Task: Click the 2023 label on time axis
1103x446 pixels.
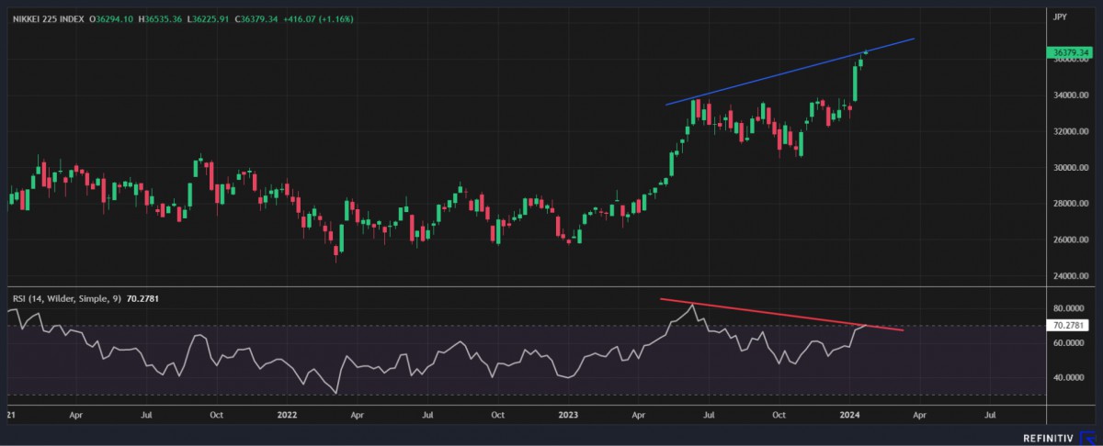Action: coord(568,415)
